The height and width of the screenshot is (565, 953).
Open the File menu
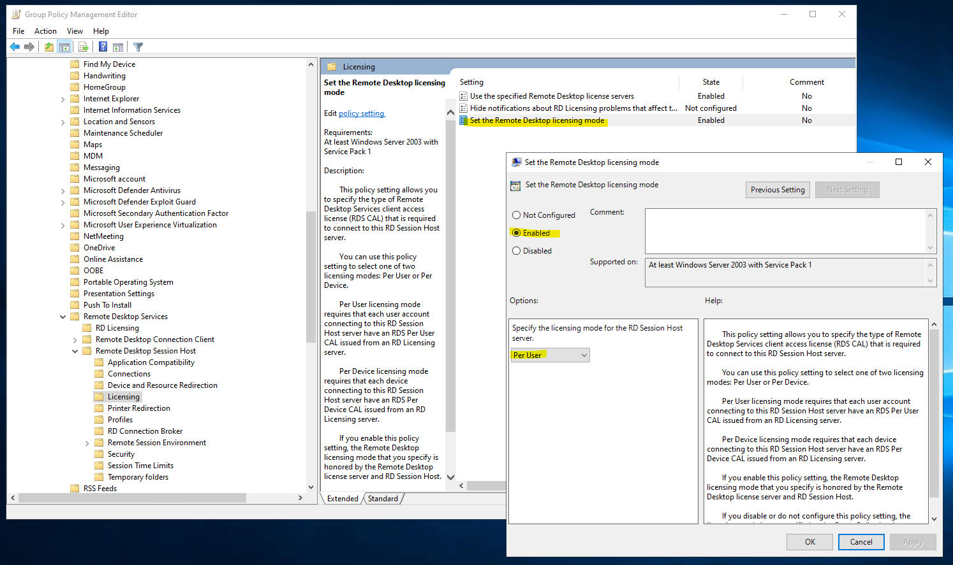(x=18, y=31)
